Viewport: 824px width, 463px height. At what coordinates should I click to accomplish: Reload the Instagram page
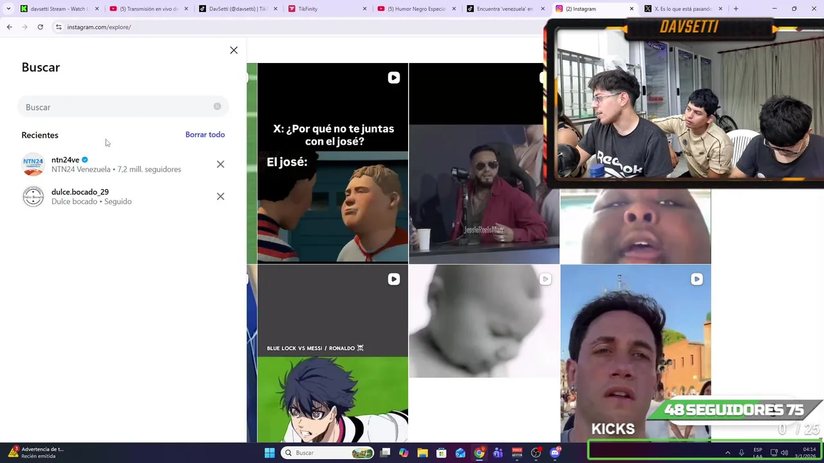(40, 27)
